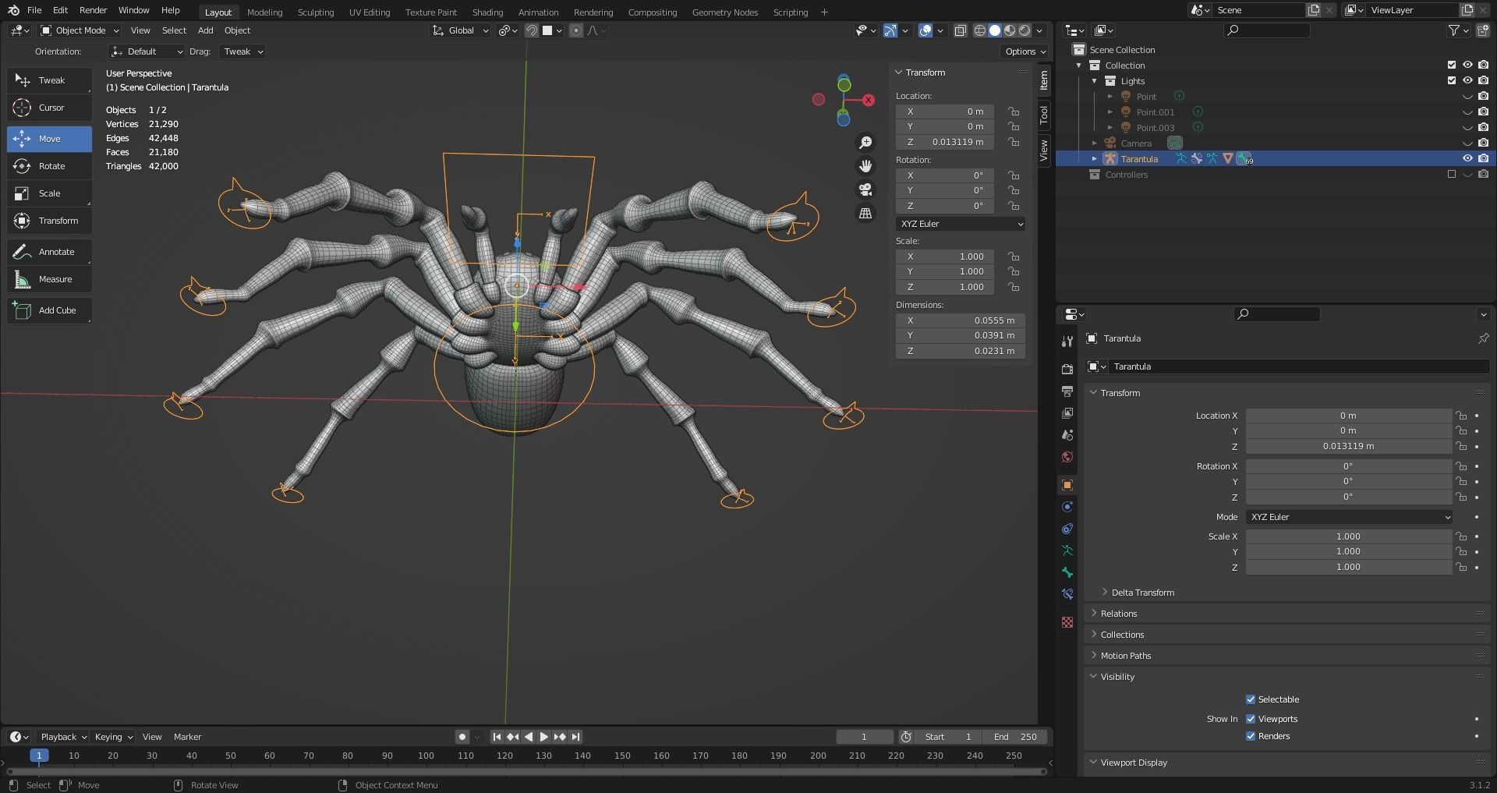The width and height of the screenshot is (1497, 793).
Task: Open the Keying menu in timeline
Action: click(113, 737)
